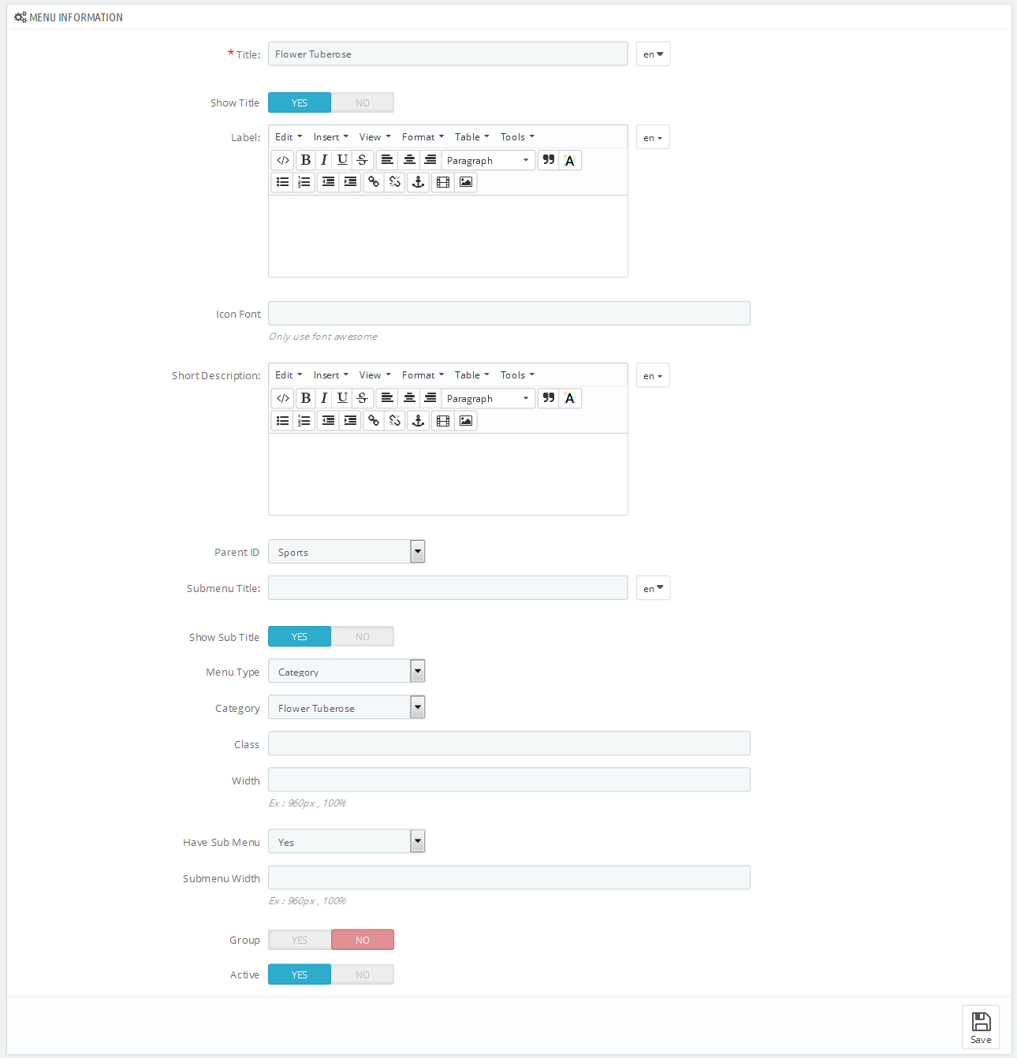
Task: Open Submenu Title language en dropdown
Action: [x=653, y=588]
